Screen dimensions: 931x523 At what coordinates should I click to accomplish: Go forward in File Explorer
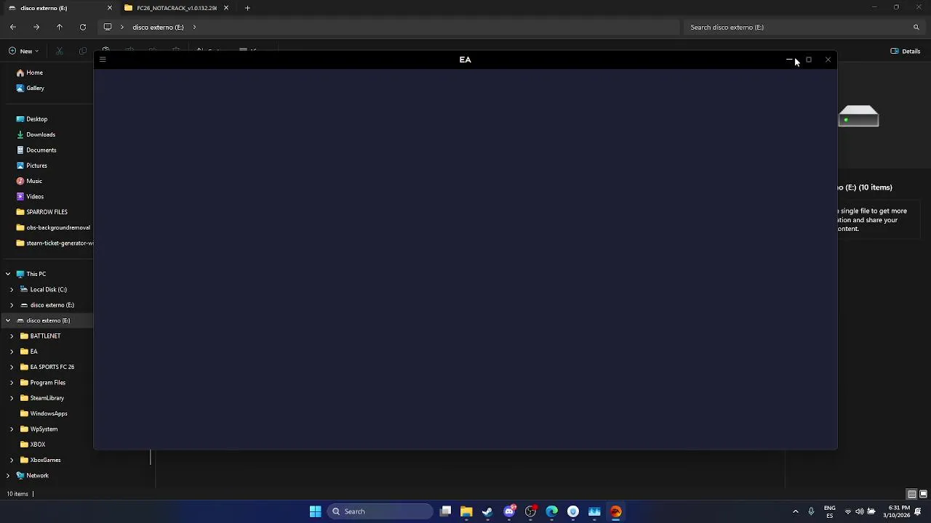[36, 27]
